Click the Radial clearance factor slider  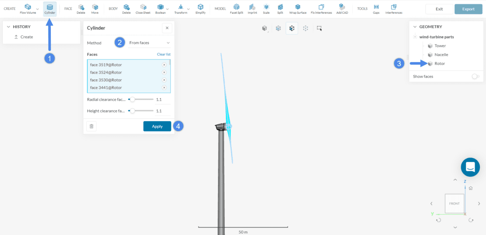click(140, 100)
